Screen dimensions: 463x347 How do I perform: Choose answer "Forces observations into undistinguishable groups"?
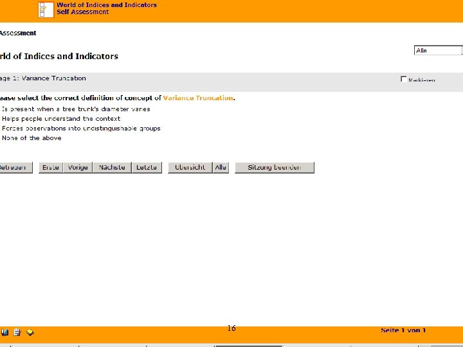coord(81,129)
